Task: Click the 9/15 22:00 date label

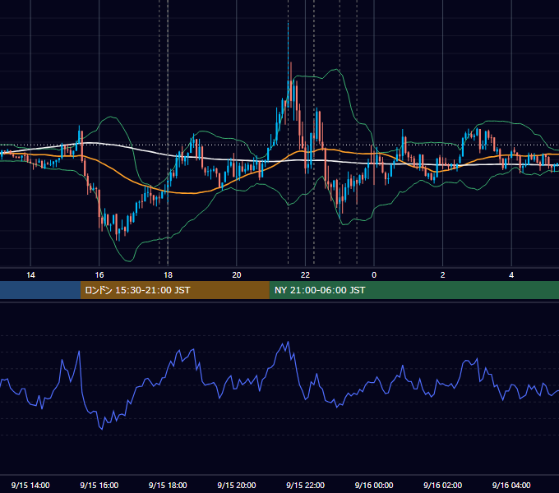Action: pos(305,485)
